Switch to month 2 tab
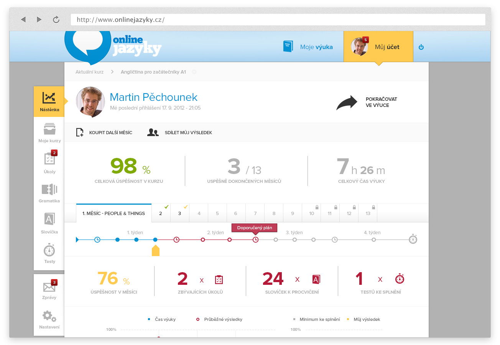 point(161,213)
